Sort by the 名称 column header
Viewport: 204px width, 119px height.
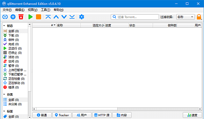[69, 25]
